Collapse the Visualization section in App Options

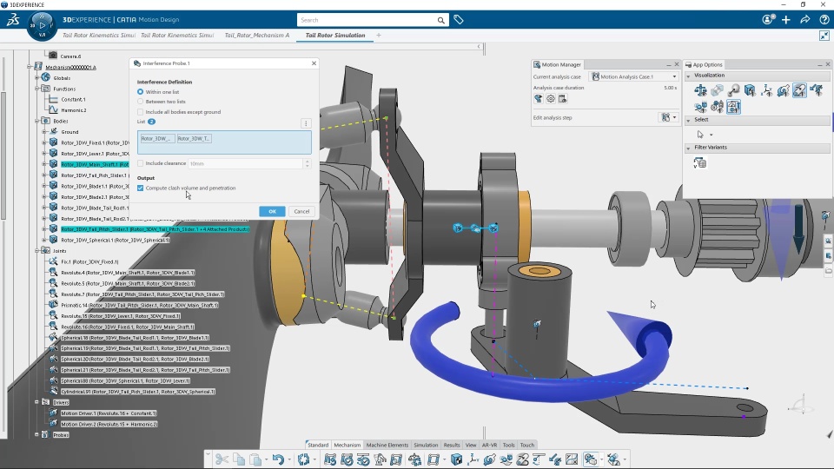pyautogui.click(x=689, y=76)
